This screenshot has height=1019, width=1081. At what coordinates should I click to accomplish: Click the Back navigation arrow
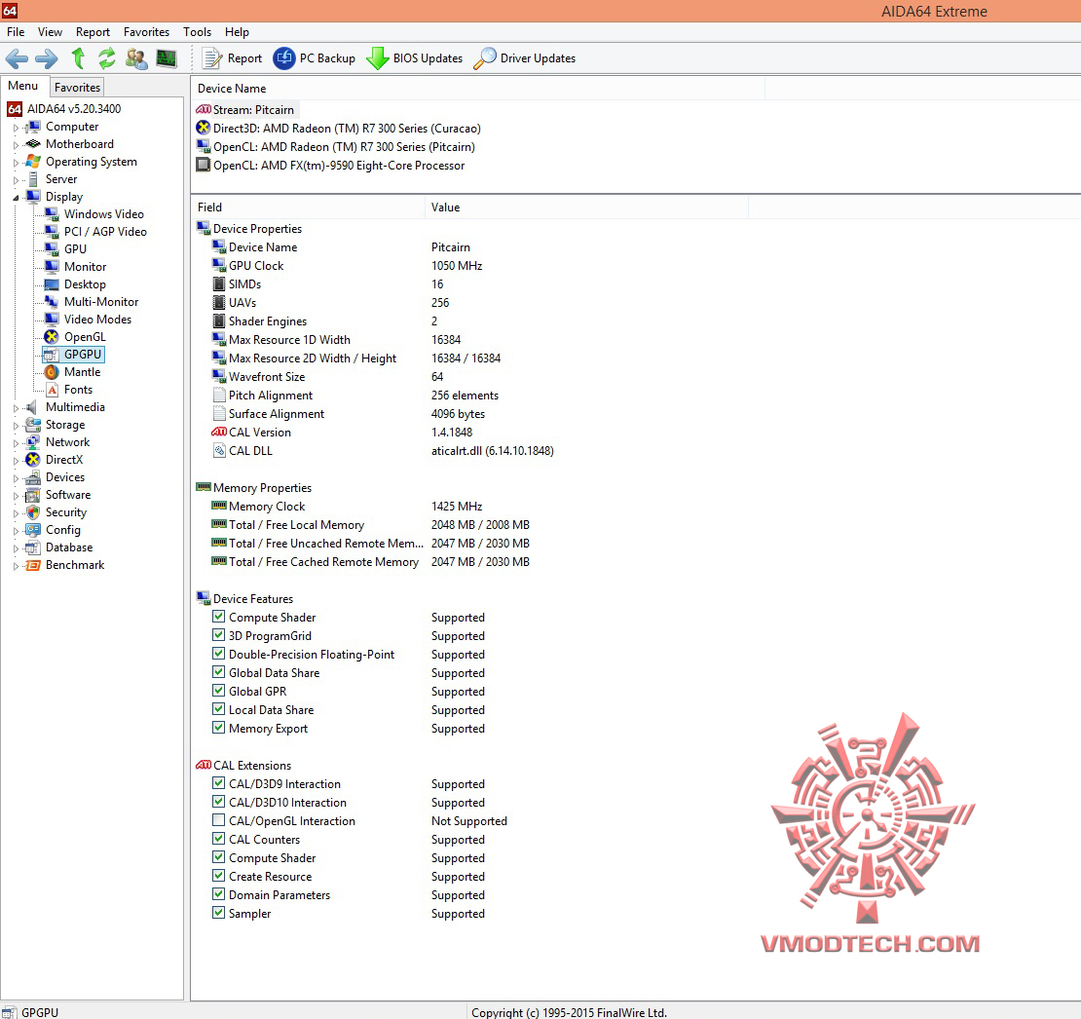pyautogui.click(x=17, y=58)
